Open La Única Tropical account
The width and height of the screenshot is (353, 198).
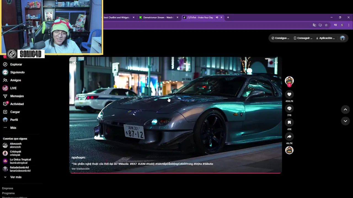(17, 161)
